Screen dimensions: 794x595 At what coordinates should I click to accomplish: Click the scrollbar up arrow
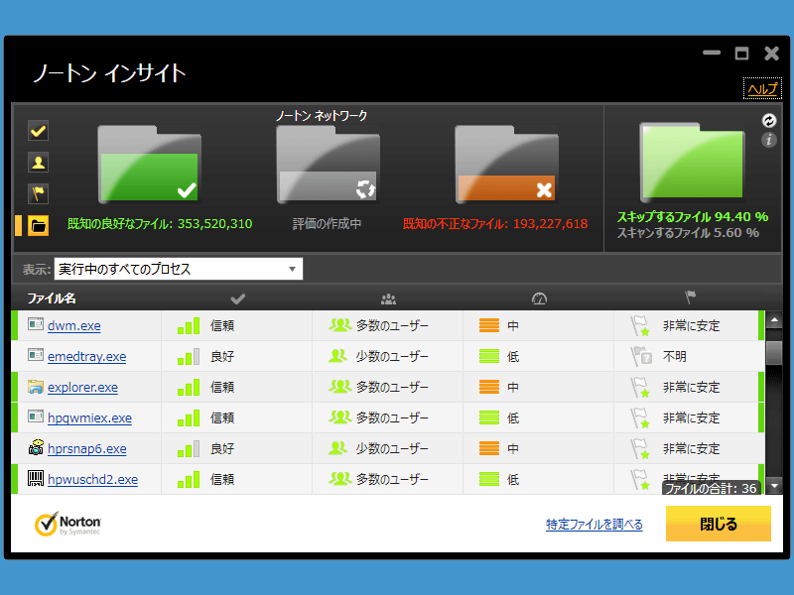pyautogui.click(x=774, y=319)
